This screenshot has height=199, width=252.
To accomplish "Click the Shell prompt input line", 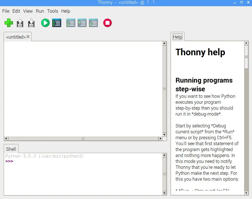I will click(x=83, y=161).
